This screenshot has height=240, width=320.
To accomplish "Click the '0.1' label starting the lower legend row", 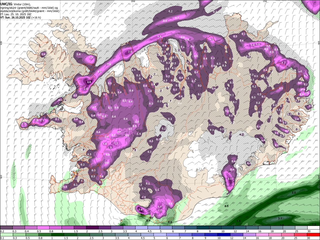I will [x=2, y=238].
